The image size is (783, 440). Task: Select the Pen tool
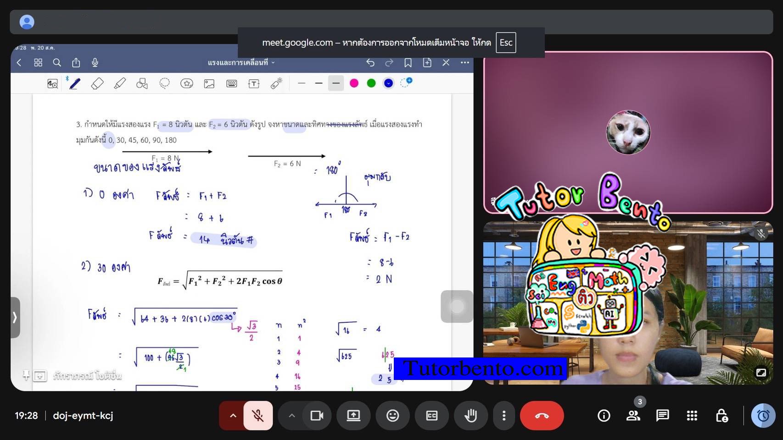coord(74,83)
